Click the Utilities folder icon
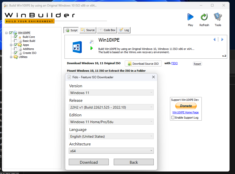This screenshot has width=235, height=174. (16, 57)
